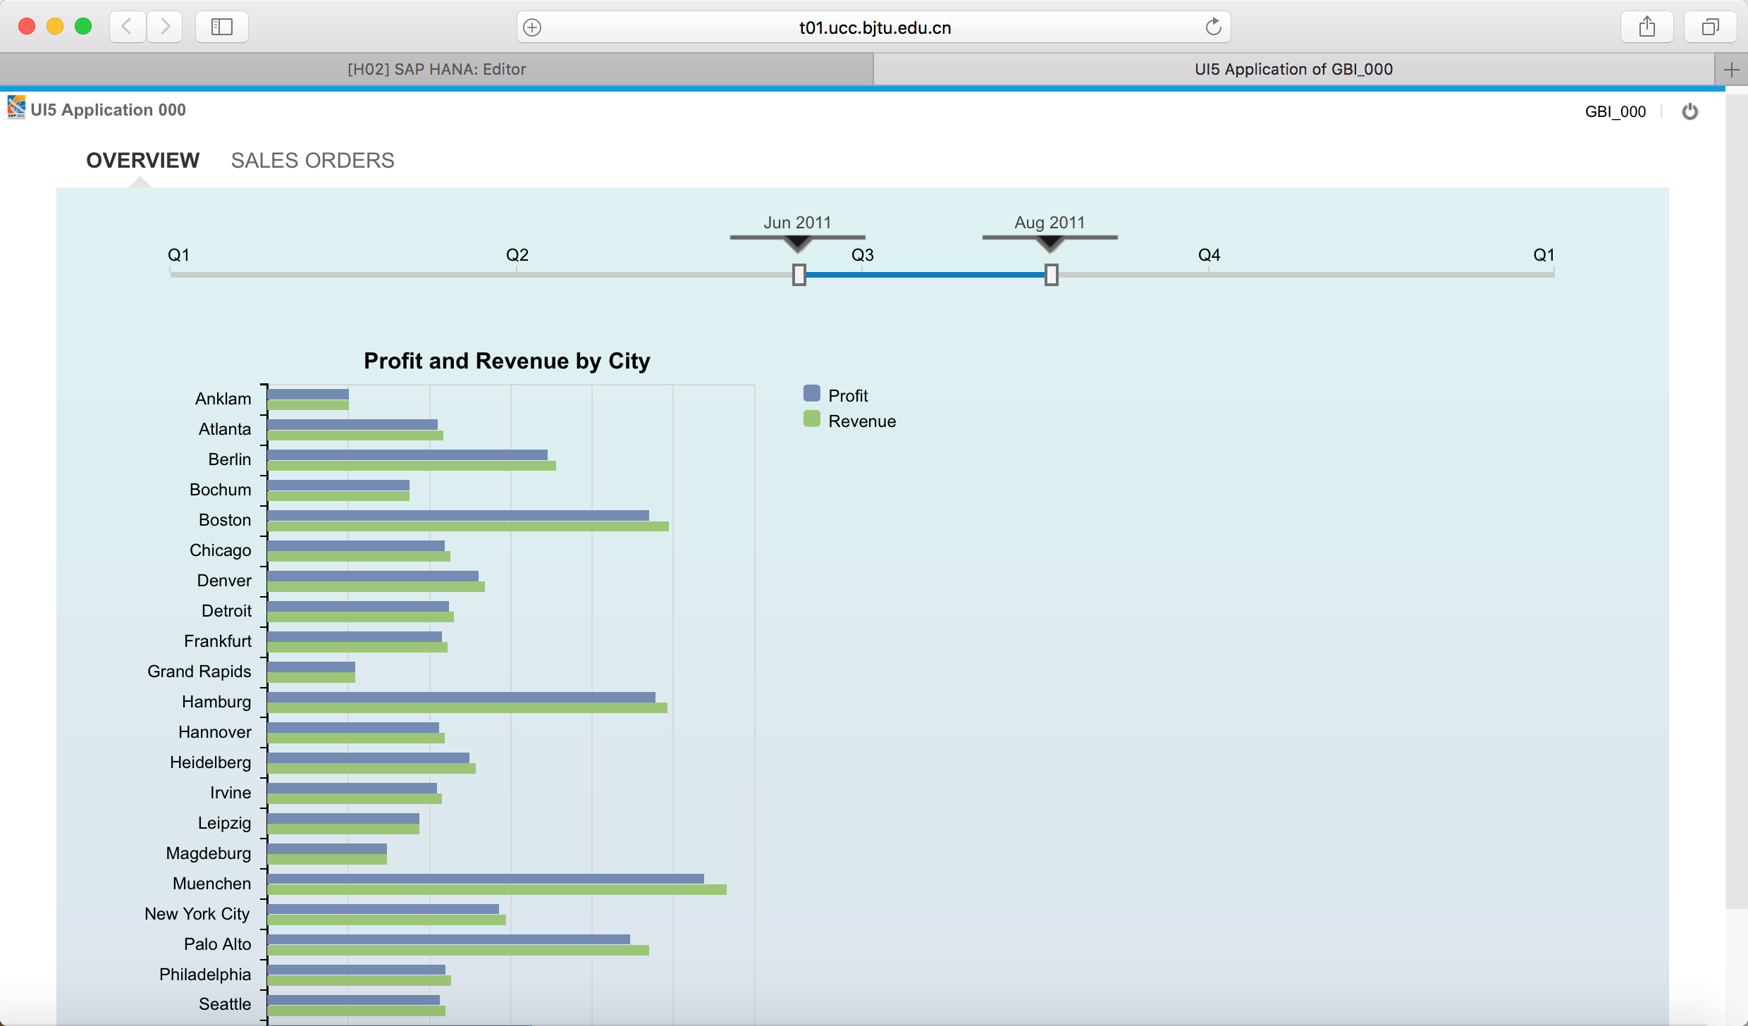Click the Bochum city label

tap(220, 490)
